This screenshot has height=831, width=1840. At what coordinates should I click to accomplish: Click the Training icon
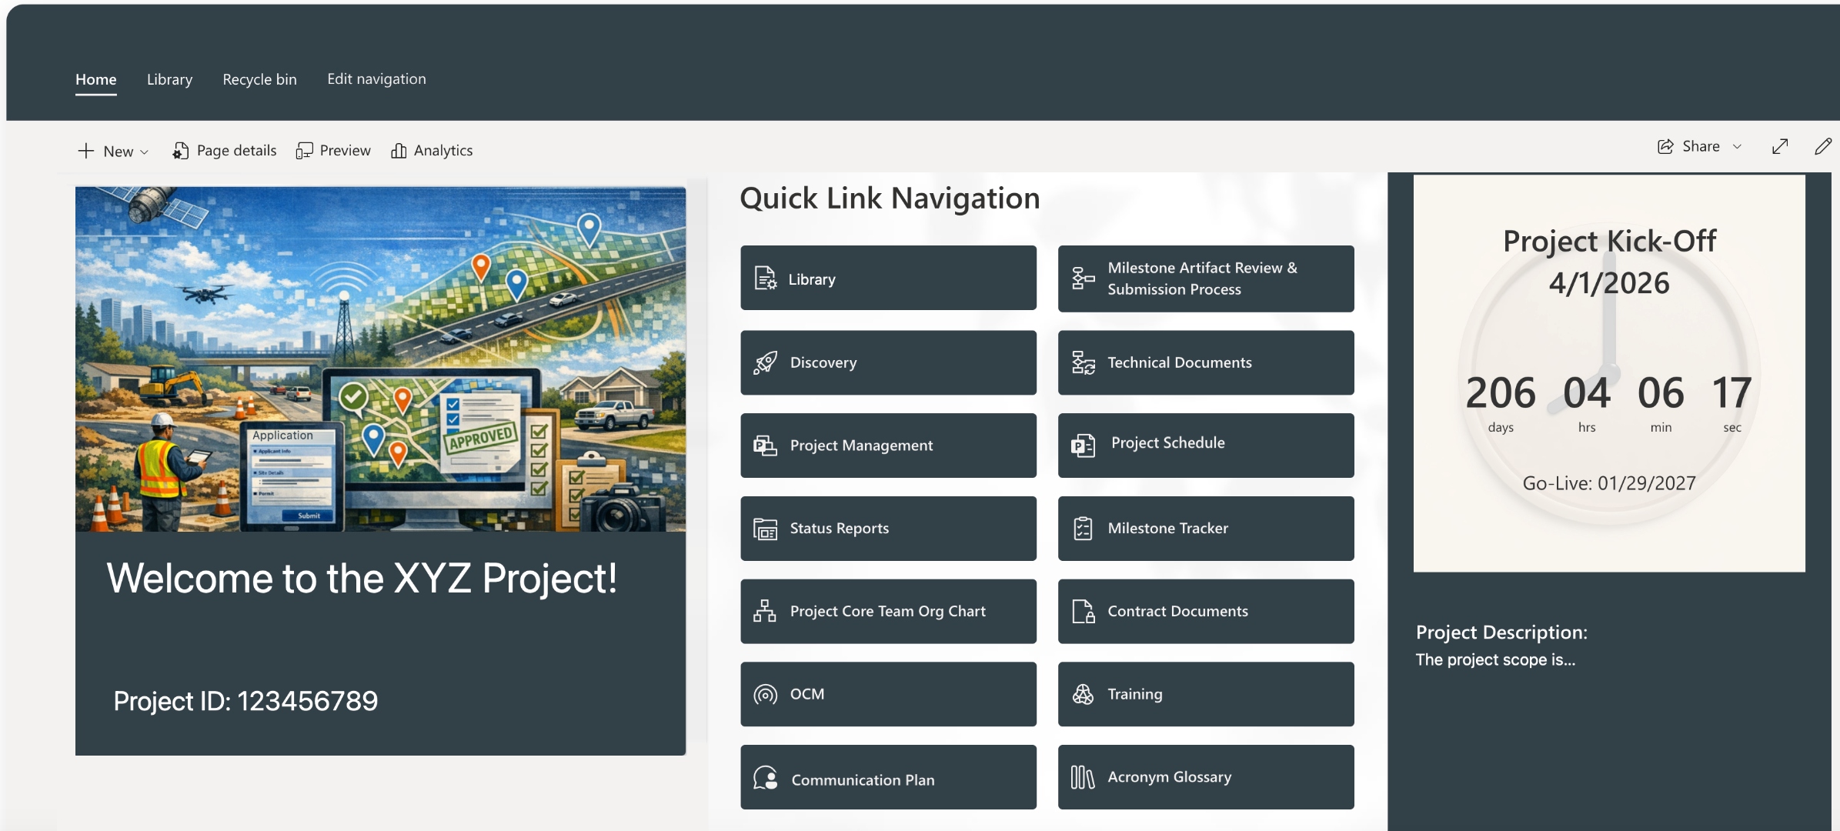[1083, 694]
